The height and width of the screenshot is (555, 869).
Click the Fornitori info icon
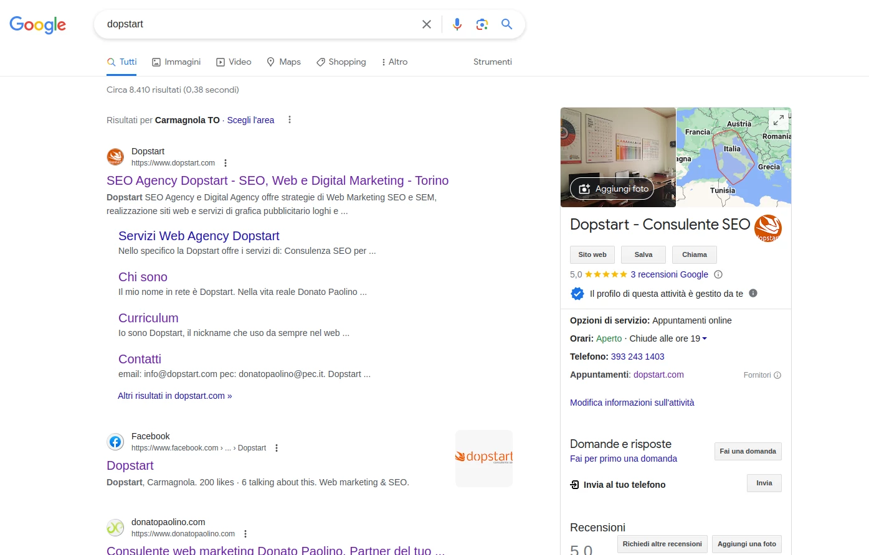[777, 375]
